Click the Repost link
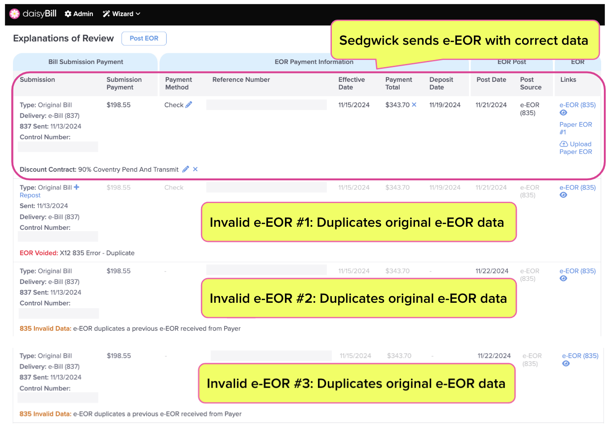 [29, 195]
